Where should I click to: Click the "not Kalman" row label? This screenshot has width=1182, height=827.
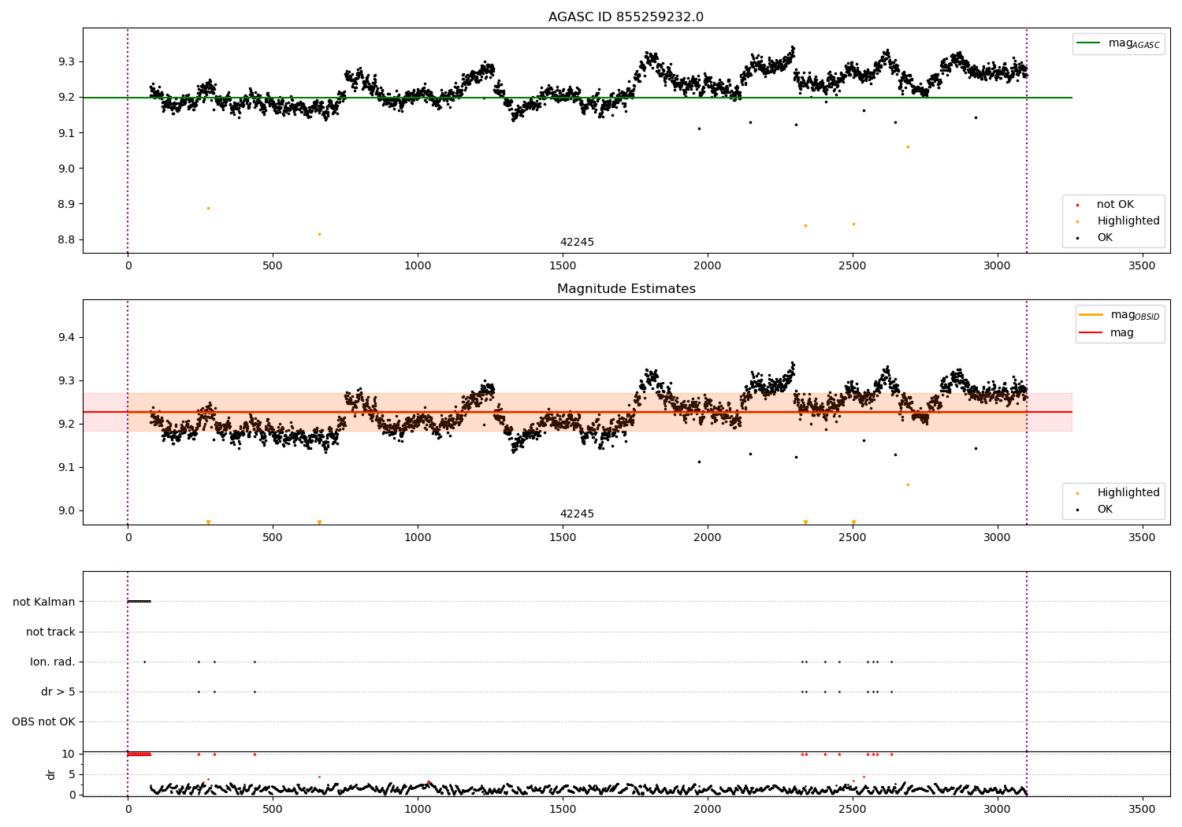44,602
